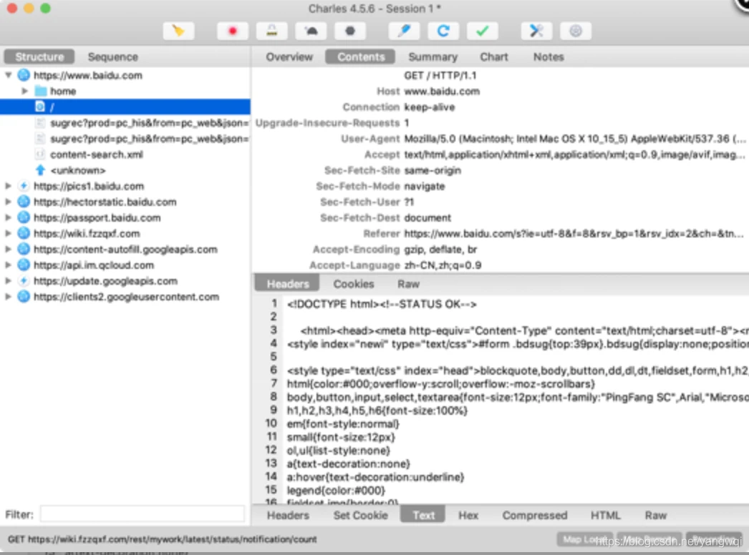Expand the home folder node
This screenshot has width=749, height=555.
coord(25,91)
